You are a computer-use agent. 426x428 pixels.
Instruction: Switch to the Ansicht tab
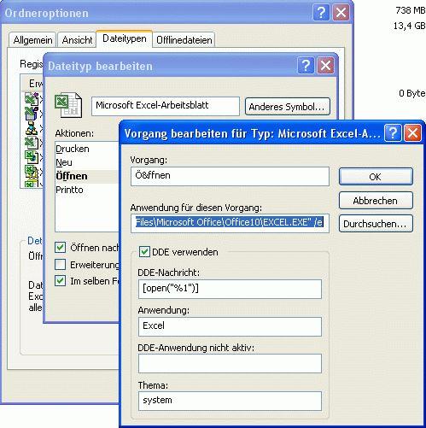point(77,40)
